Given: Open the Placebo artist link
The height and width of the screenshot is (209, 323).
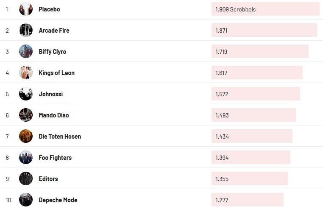Looking at the screenshot, I should (x=49, y=9).
